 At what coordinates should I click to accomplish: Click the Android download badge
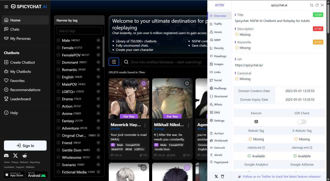click(37, 175)
